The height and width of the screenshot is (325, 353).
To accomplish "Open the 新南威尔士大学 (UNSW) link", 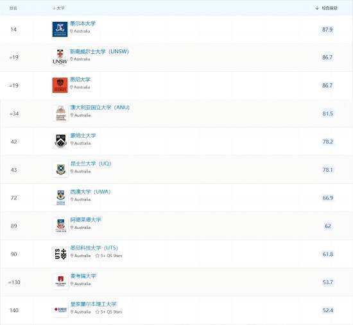I will tap(99, 51).
